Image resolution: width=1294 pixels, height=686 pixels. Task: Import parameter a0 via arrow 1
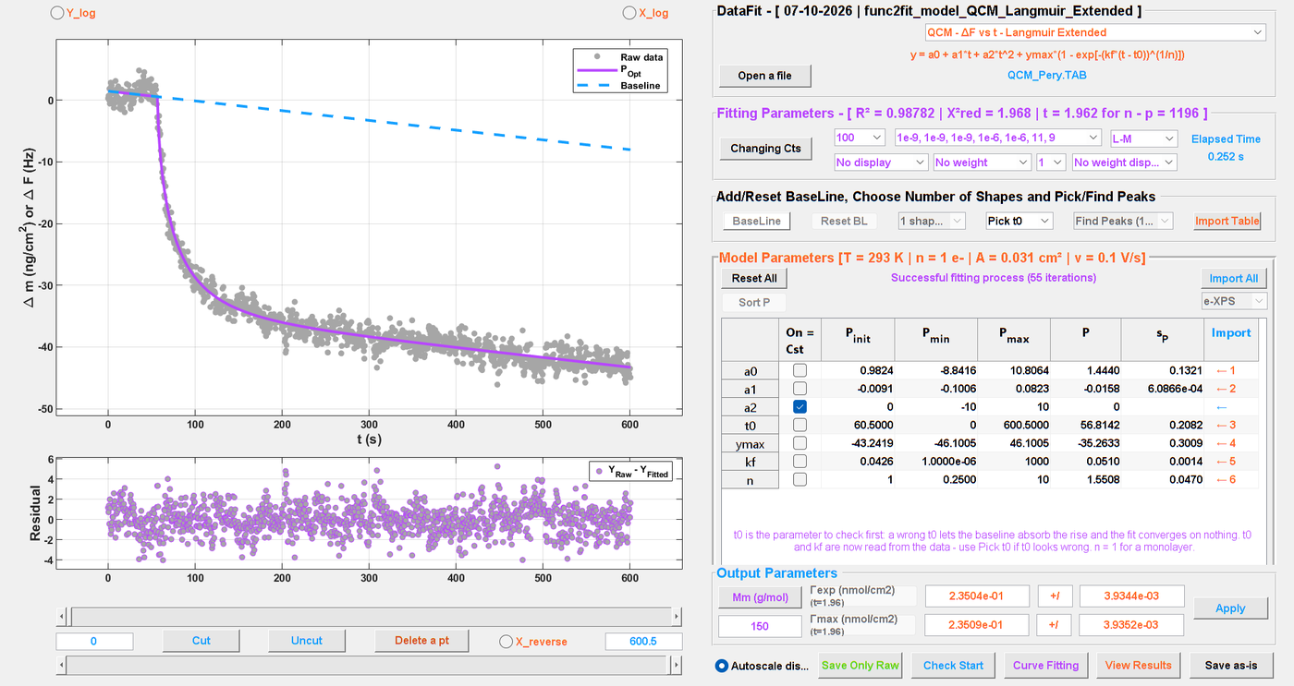coord(1226,370)
